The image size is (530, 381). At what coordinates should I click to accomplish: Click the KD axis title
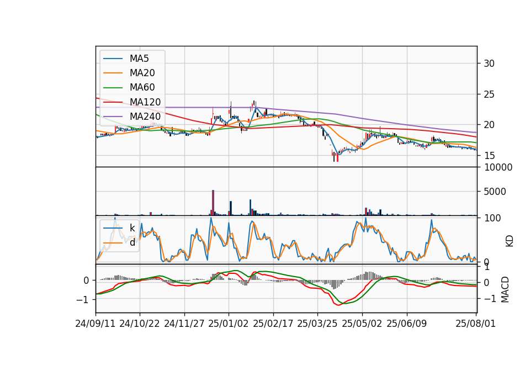pos(510,241)
